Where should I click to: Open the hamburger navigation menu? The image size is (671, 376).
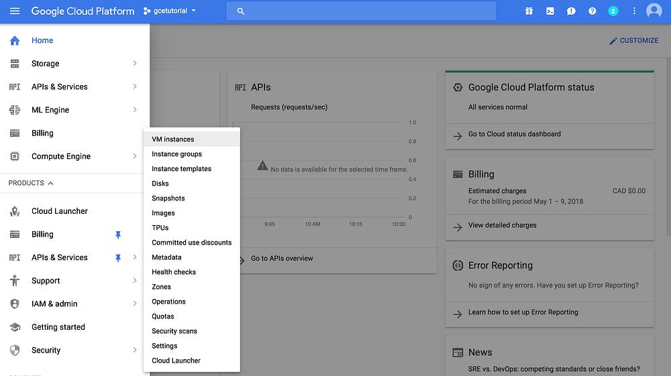point(15,11)
